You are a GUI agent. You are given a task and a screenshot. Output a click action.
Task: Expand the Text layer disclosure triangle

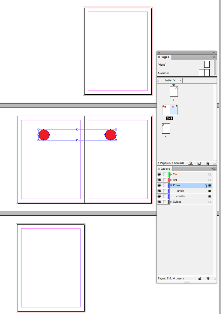tap(171, 174)
